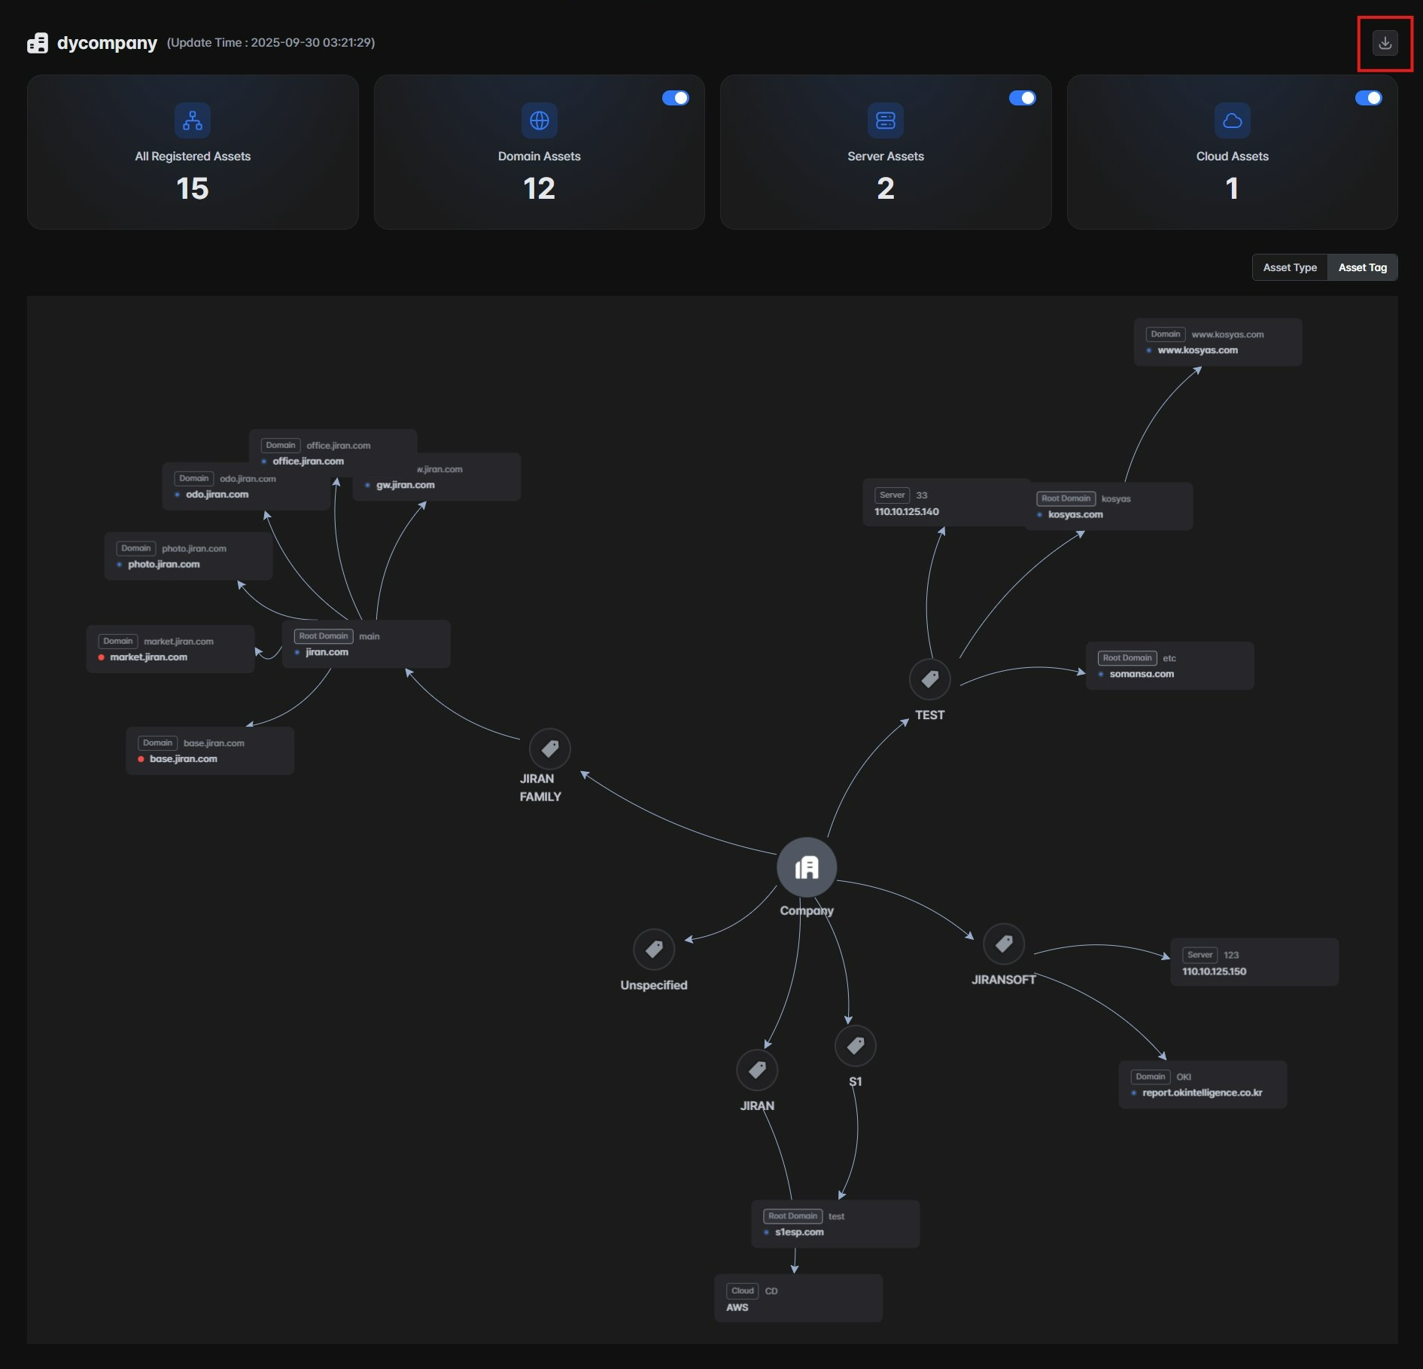The image size is (1423, 1369).
Task: Click the JIRAN FAMILY tag icon
Action: (x=549, y=749)
